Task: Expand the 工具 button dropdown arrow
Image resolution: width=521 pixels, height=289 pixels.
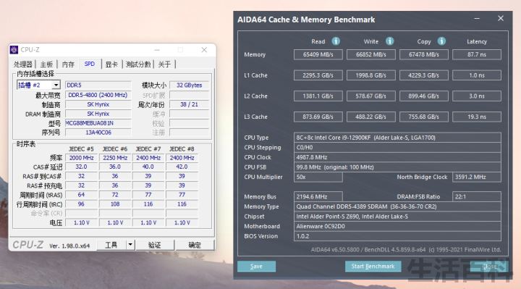Action: pos(130,245)
